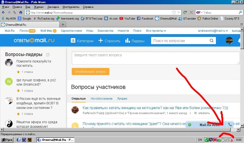Viewport: 244px width, 143px height.
Task: Stop loading with the X toolbar icon
Action: pos(191,13)
